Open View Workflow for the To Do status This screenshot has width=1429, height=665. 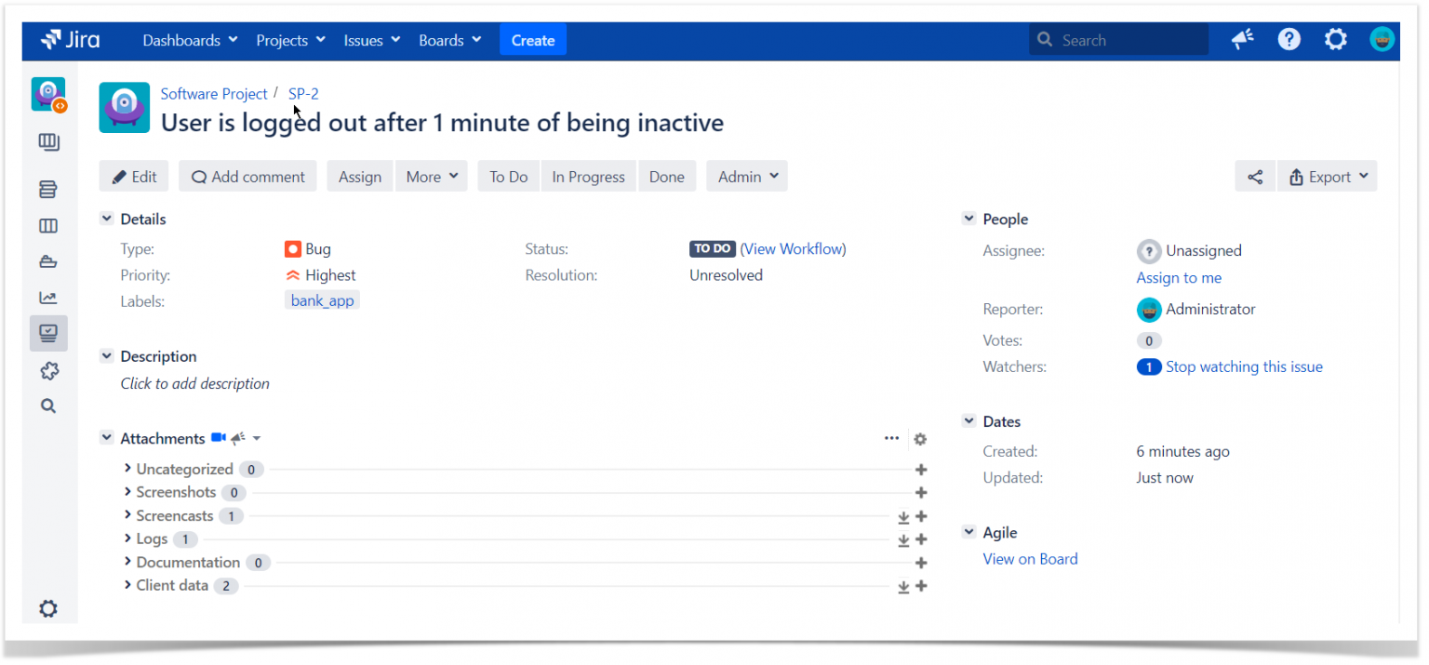(793, 248)
